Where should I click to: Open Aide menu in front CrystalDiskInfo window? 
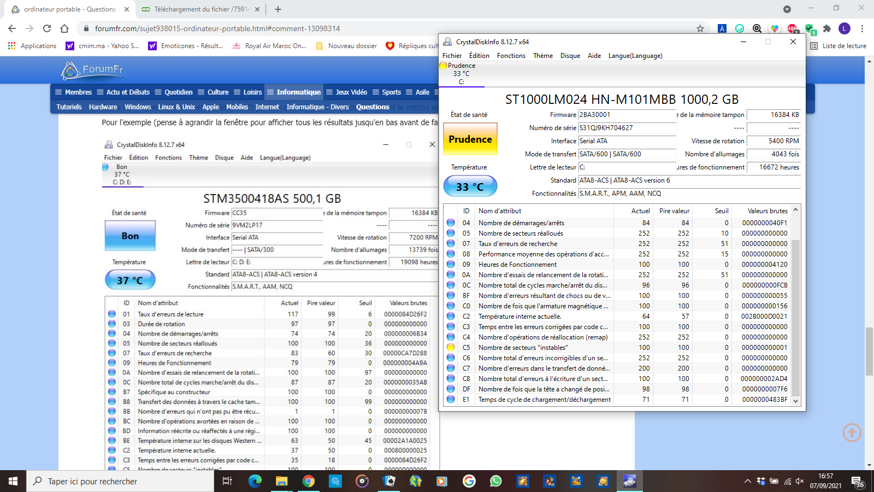click(594, 56)
